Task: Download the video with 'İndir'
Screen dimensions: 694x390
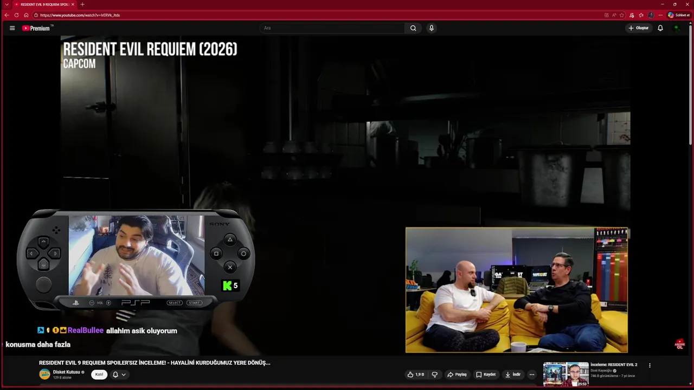Action: (x=512, y=374)
